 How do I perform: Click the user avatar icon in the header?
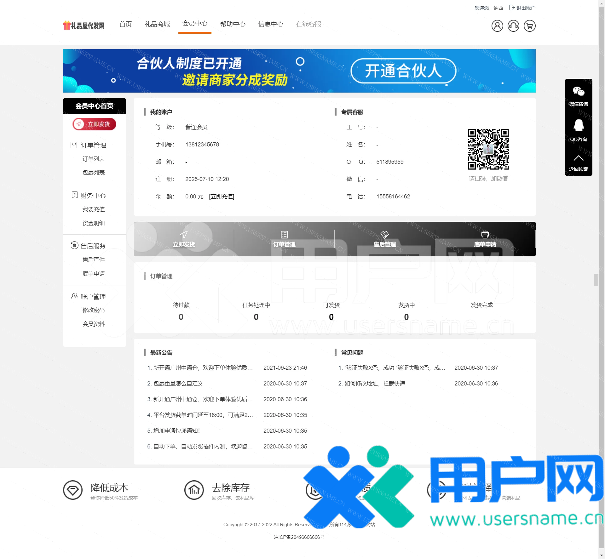click(498, 26)
